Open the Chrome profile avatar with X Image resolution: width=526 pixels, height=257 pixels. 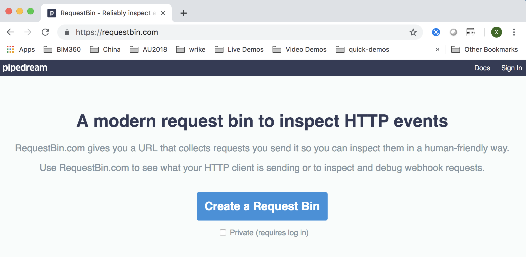[x=497, y=32]
